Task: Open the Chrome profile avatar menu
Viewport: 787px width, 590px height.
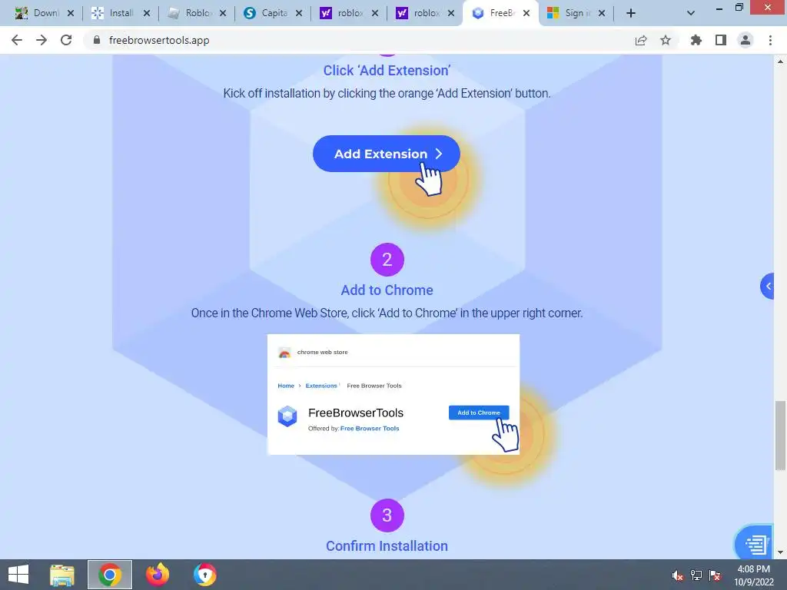Action: 745,40
